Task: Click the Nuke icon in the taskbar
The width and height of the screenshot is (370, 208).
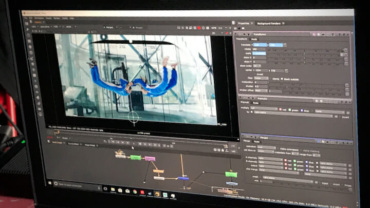Action: (157, 194)
